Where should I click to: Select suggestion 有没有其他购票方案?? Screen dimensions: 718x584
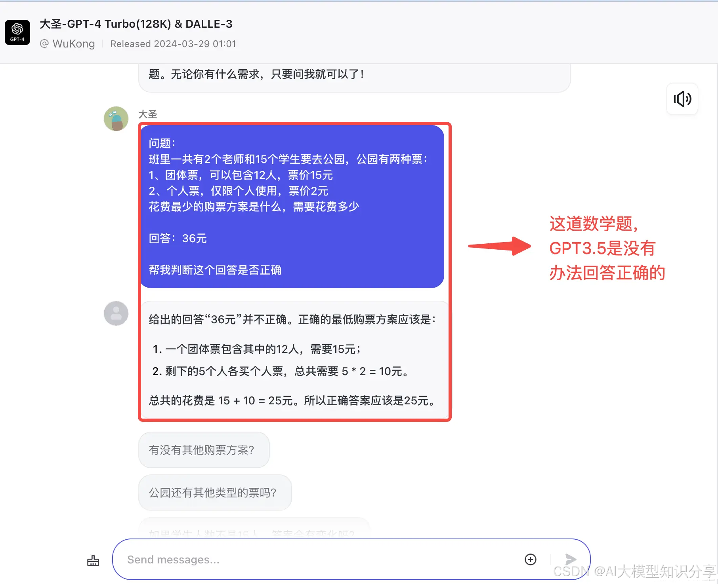[x=204, y=450]
